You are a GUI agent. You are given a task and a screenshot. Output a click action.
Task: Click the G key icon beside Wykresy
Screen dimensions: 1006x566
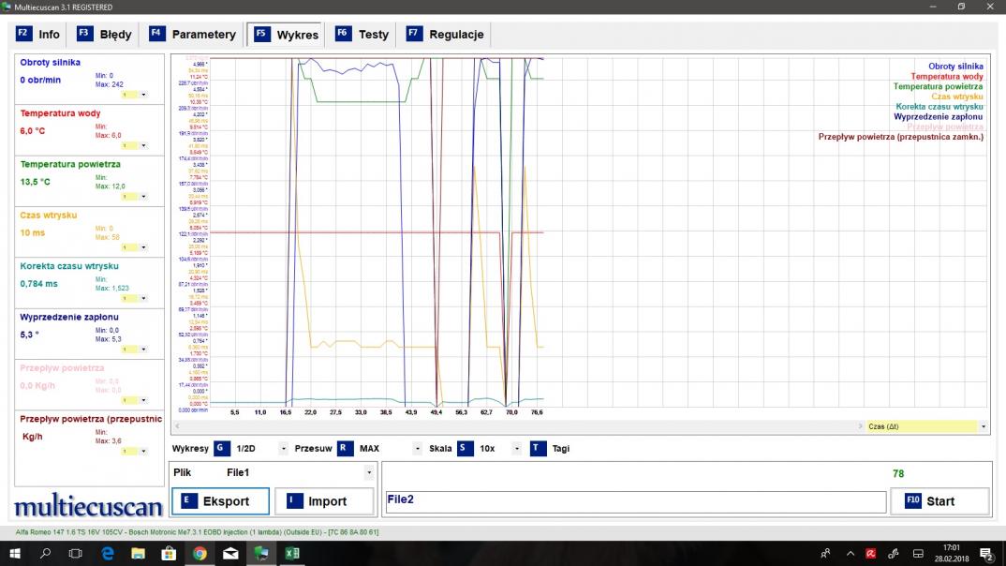coord(221,448)
